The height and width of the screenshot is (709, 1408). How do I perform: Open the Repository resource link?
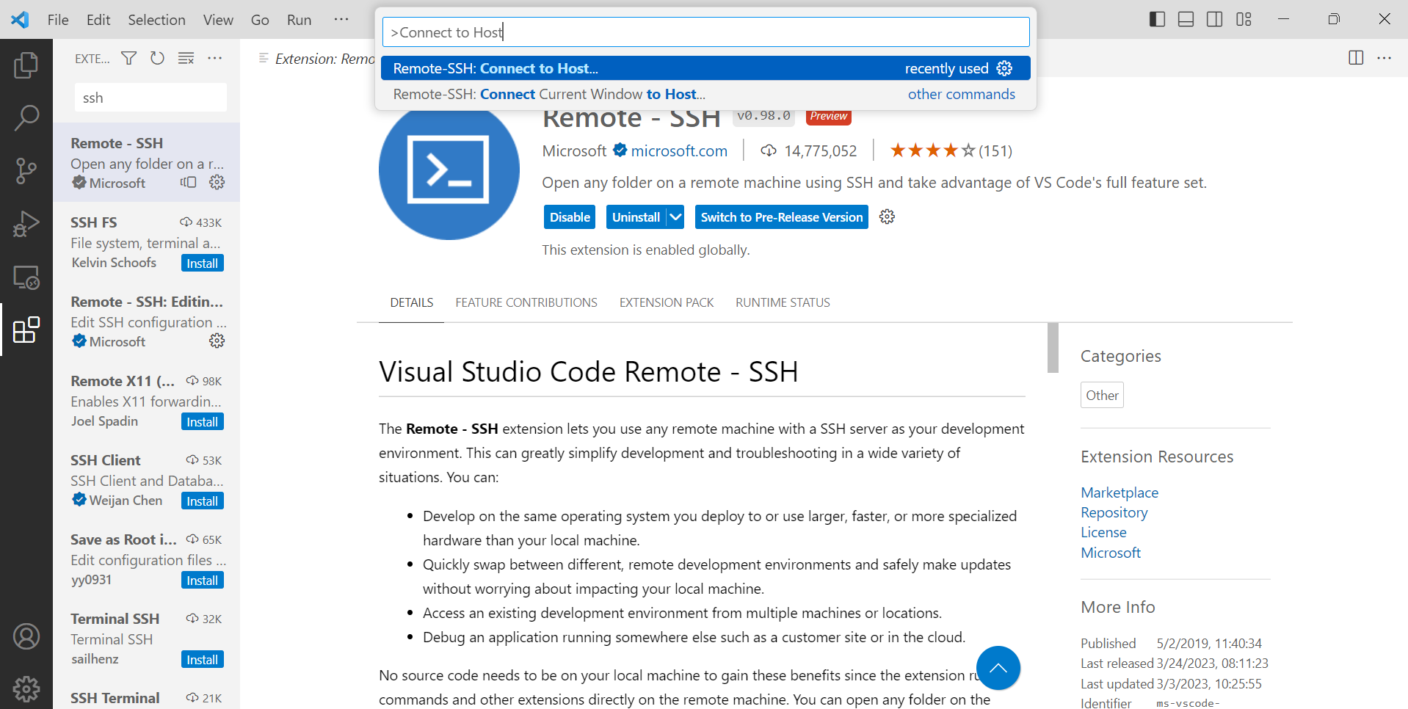(x=1114, y=512)
